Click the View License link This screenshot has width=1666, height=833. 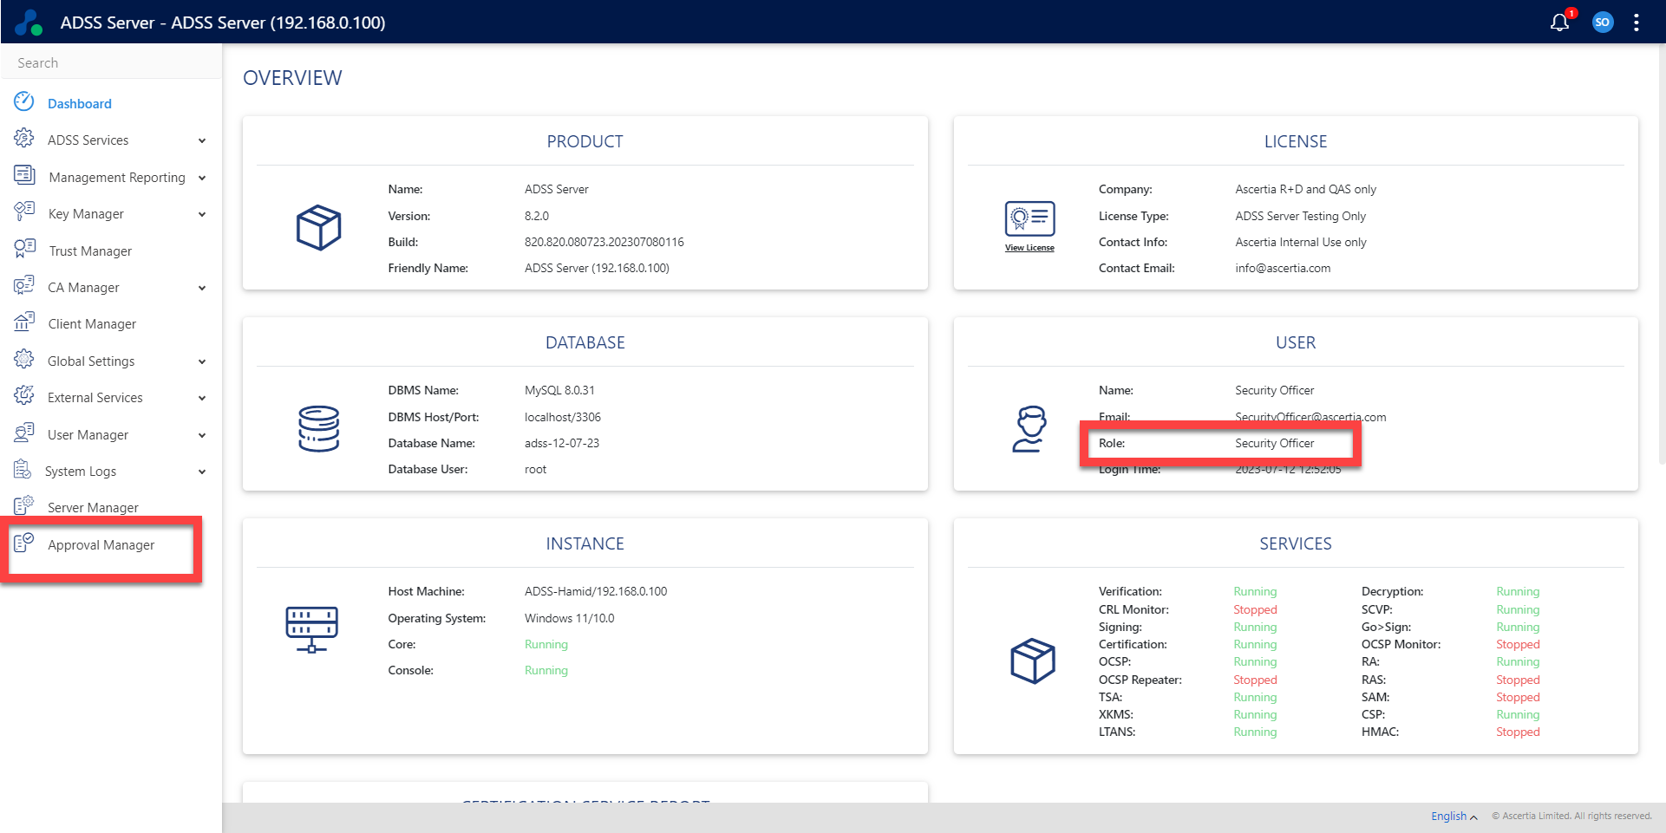click(1029, 248)
